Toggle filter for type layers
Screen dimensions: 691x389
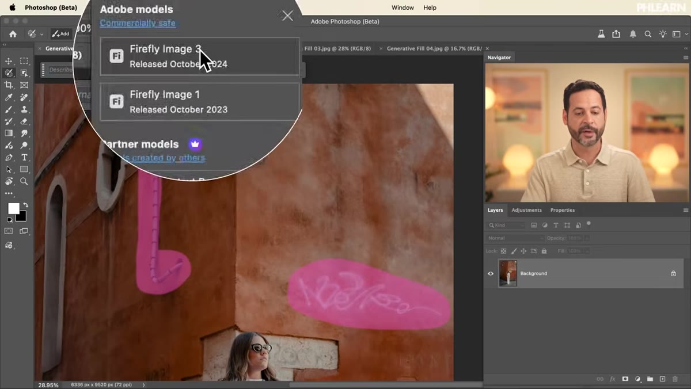556,225
